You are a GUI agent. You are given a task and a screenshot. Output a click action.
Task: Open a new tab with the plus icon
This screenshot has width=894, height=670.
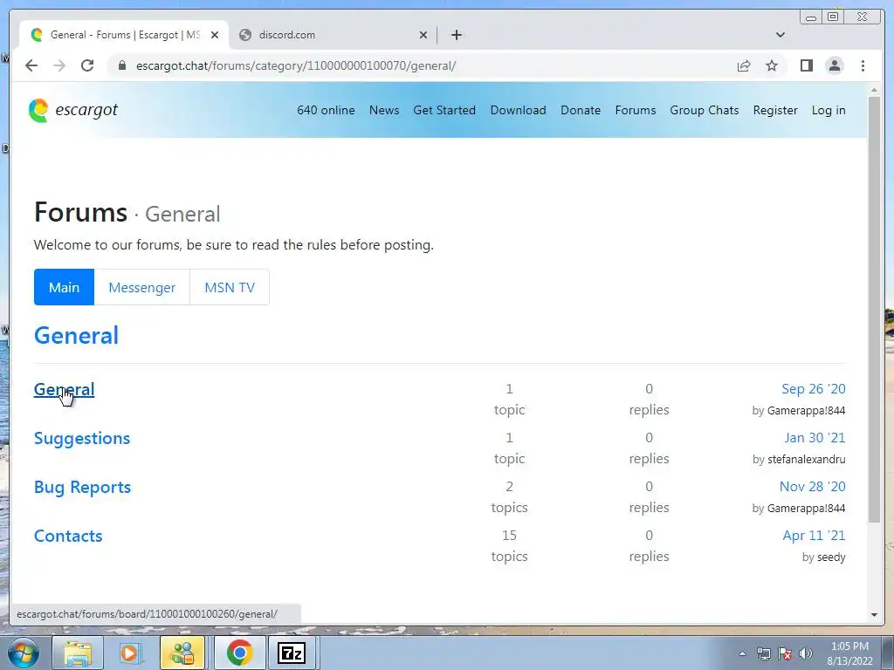pyautogui.click(x=456, y=35)
